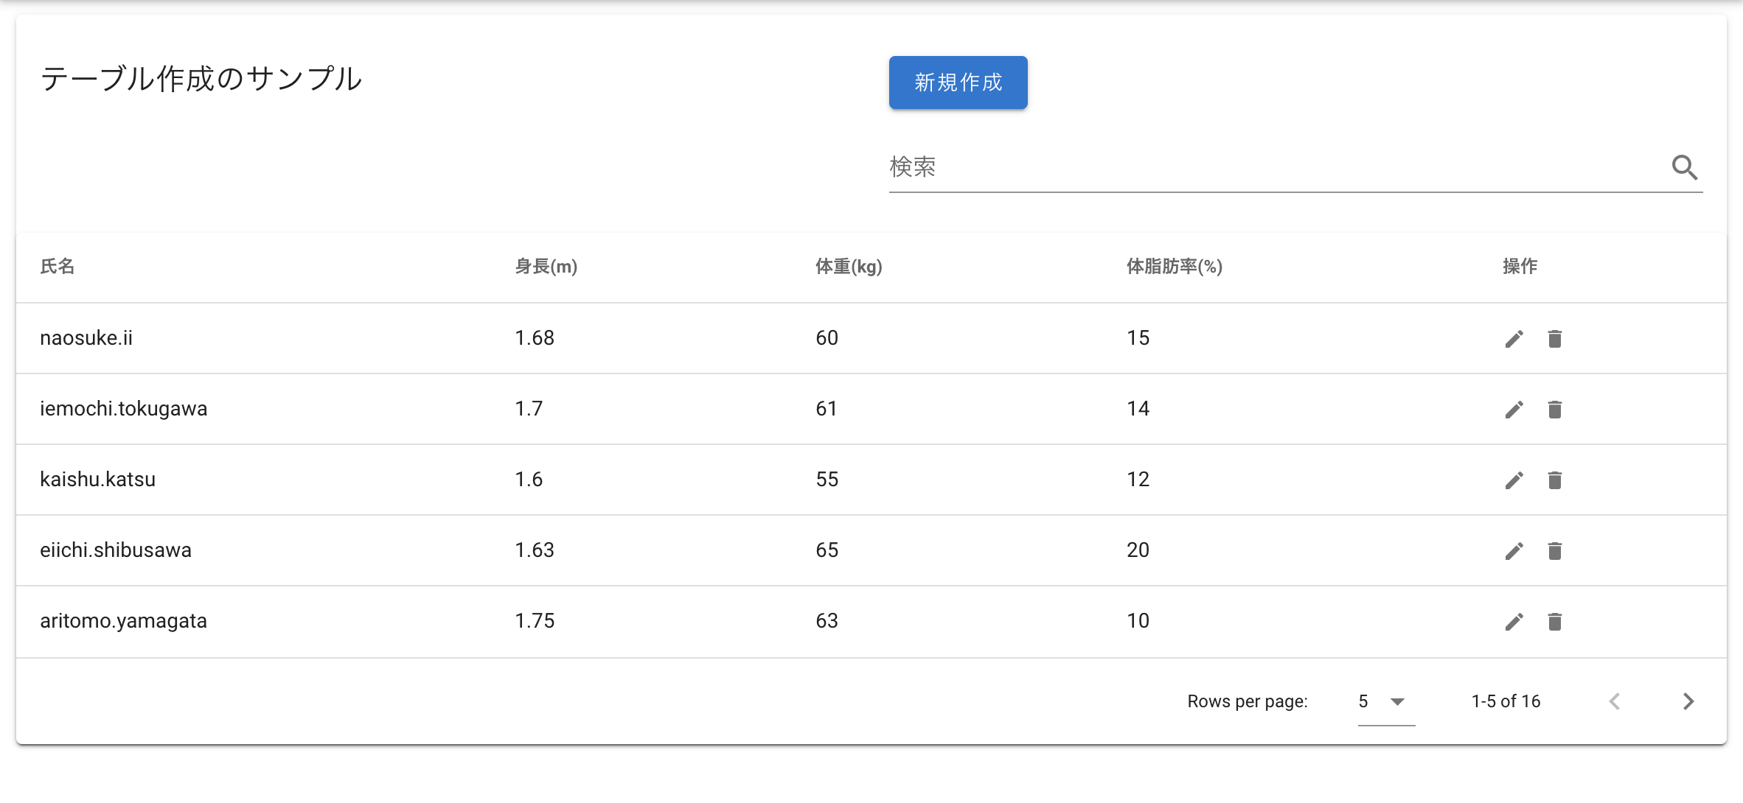Delete the aritomo.yamagata row
The height and width of the screenshot is (803, 1743).
click(1555, 622)
